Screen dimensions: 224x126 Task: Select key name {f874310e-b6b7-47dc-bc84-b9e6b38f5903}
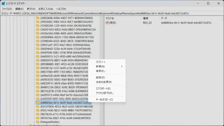[x=66, y=118]
